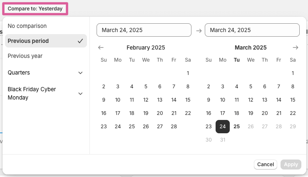
Task: Expand the Quarters options
Action: (x=80, y=73)
